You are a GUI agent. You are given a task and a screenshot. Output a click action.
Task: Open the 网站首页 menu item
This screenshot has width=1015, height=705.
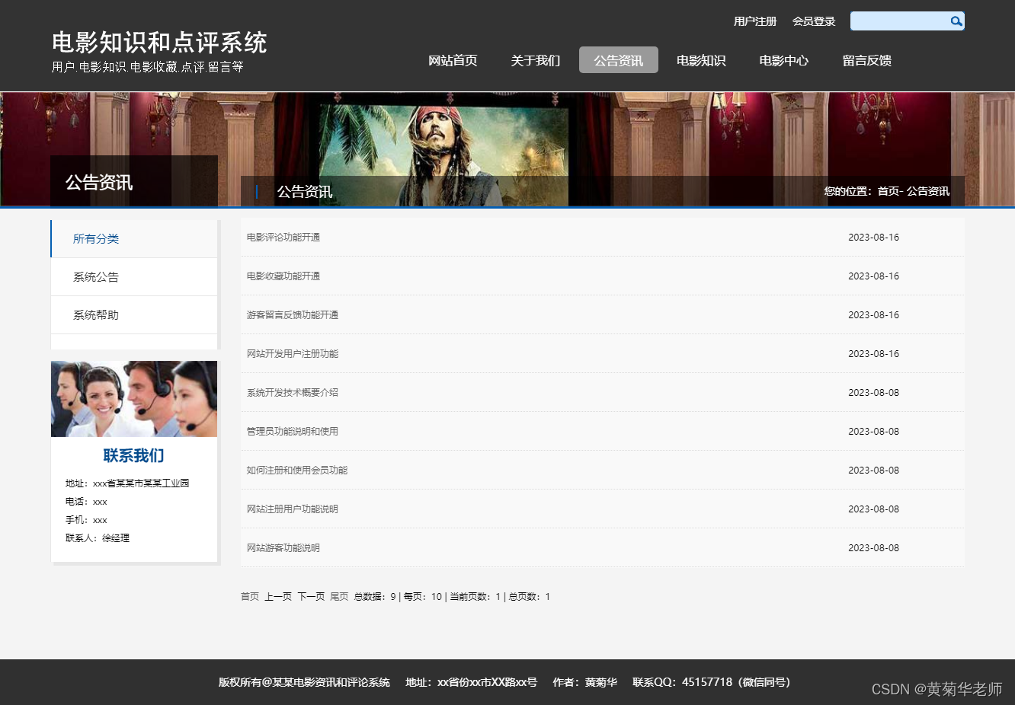point(453,59)
